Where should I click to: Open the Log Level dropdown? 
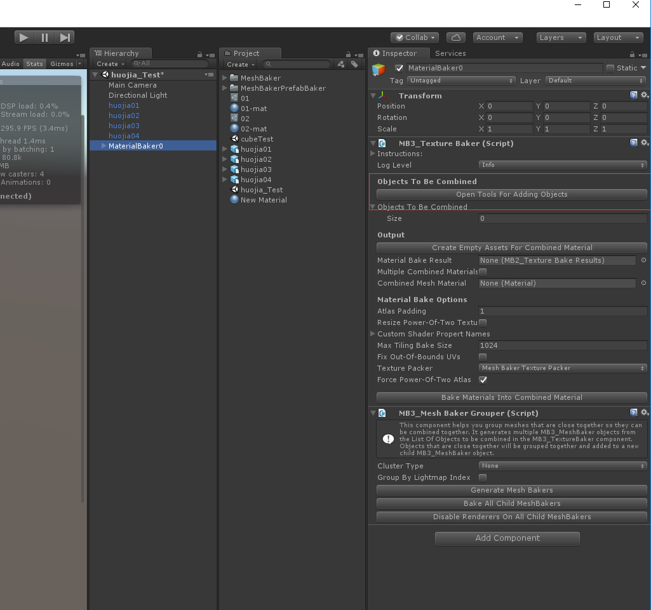(562, 164)
